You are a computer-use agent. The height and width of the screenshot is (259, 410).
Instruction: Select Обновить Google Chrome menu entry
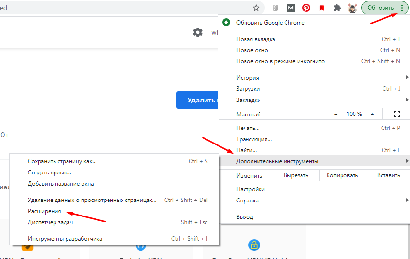(314, 23)
